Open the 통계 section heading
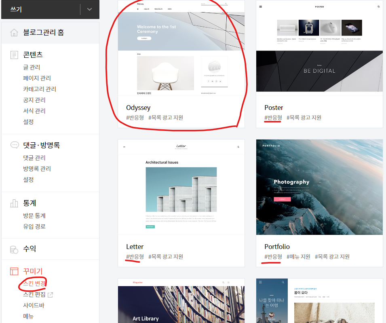Image resolution: width=386 pixels, height=323 pixels. pos(30,203)
